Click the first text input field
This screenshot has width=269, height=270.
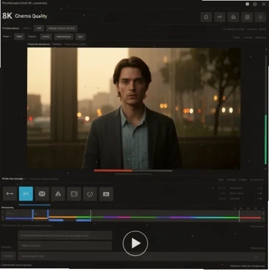[x=65, y=236]
